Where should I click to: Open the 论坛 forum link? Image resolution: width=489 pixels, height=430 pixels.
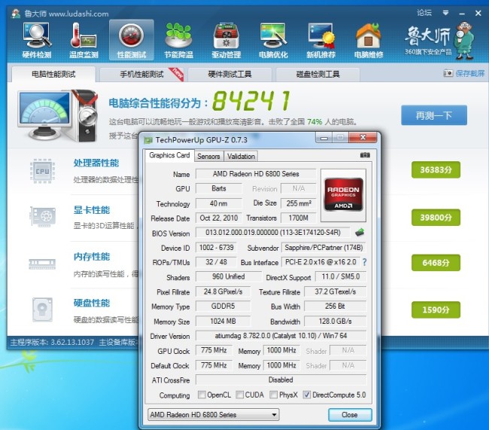click(x=424, y=13)
